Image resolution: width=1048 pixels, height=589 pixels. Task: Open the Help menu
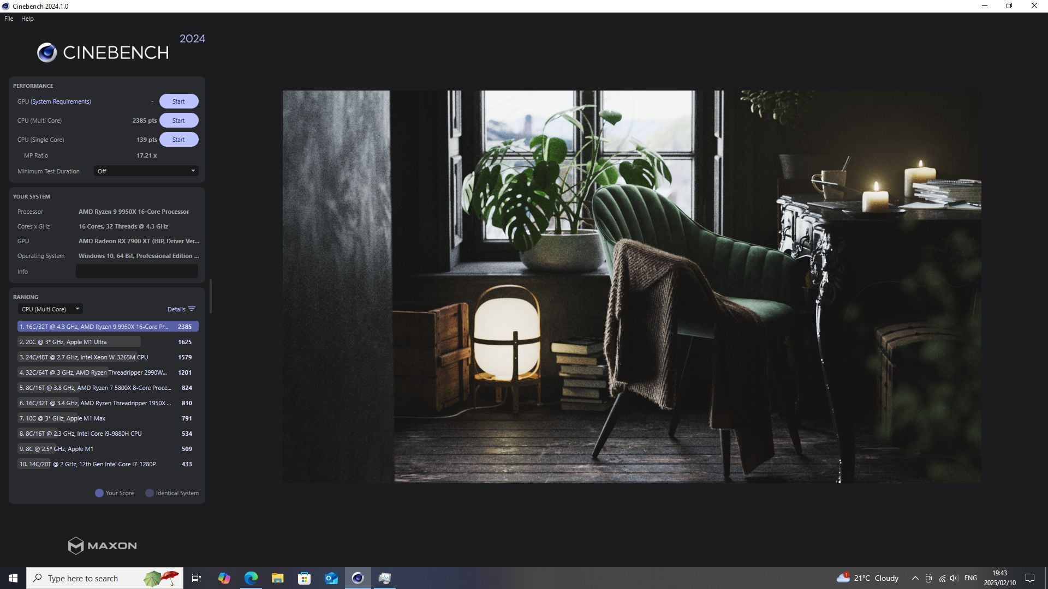click(27, 19)
